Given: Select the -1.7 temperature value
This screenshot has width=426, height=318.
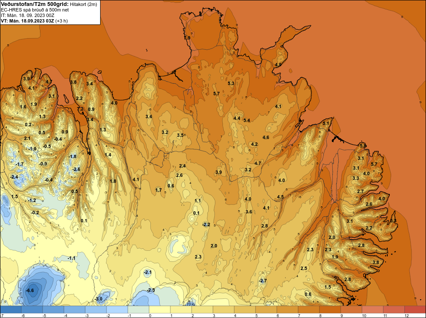Looking at the screenshot, I should [x=20, y=164].
